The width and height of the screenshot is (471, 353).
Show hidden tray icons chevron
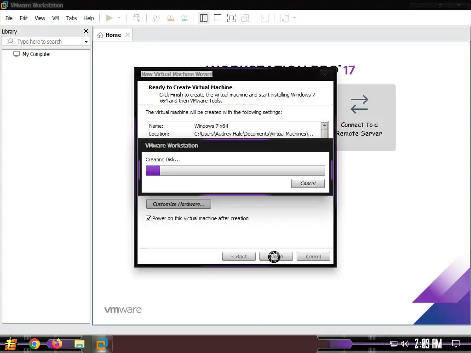click(382, 344)
